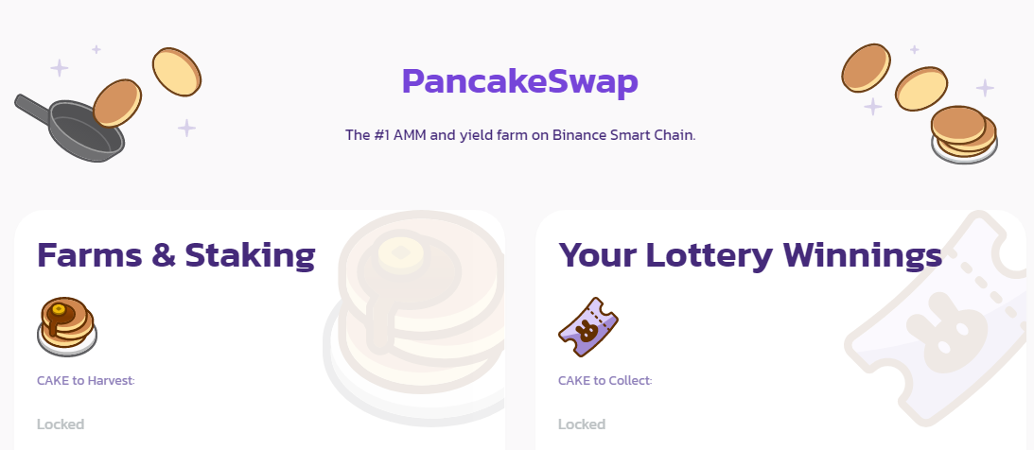
Task: Click the Locked value under CAKE to Collect
Action: click(x=582, y=424)
